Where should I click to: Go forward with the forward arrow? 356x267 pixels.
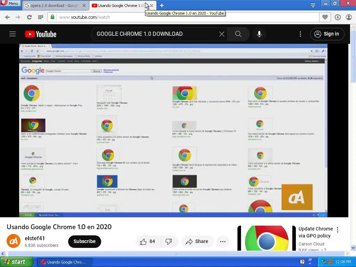18,17
